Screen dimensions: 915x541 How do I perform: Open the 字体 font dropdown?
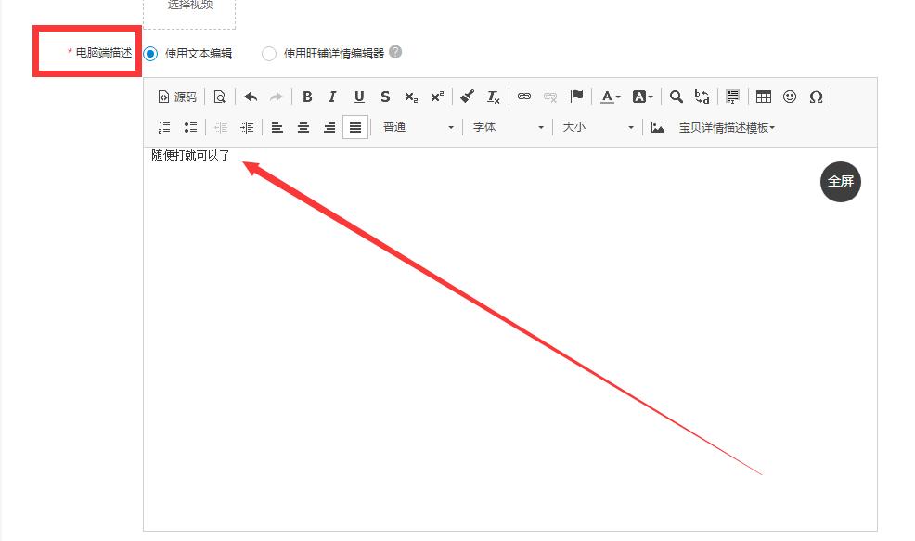point(509,127)
